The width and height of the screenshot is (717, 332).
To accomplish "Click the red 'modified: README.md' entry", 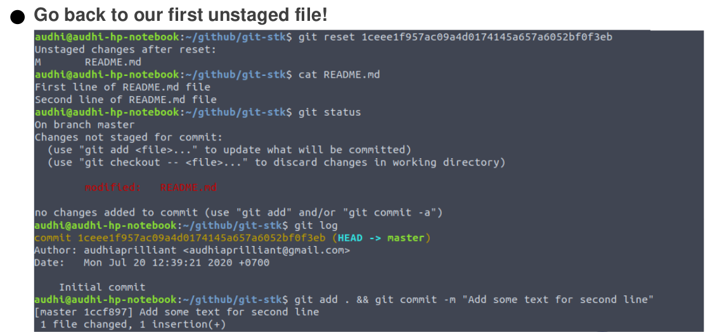I will click(151, 188).
